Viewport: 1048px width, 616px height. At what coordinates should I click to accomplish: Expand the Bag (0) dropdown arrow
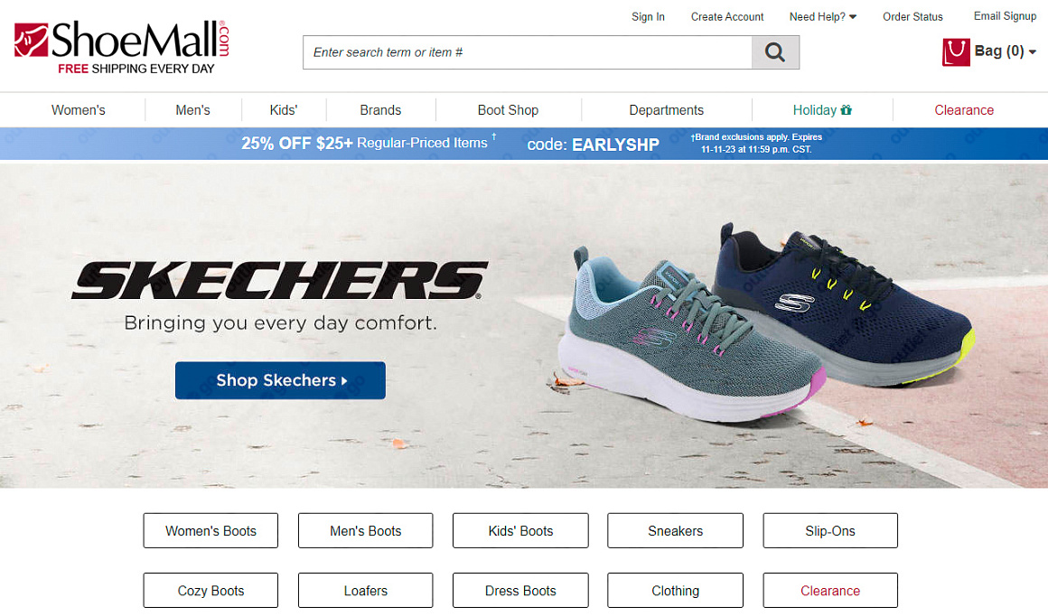point(1033,52)
